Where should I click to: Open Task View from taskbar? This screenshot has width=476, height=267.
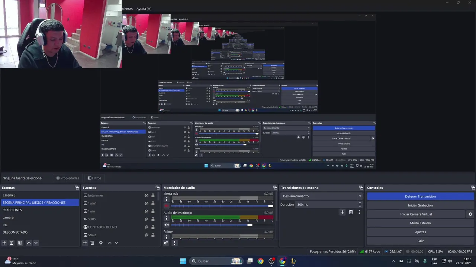click(250, 261)
